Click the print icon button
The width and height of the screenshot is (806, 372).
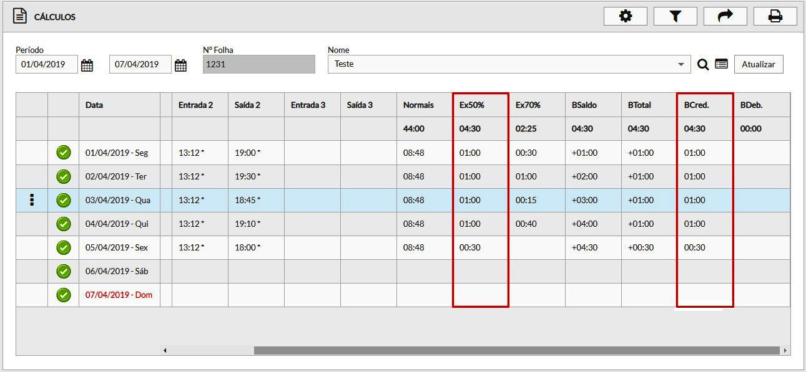[x=775, y=17]
